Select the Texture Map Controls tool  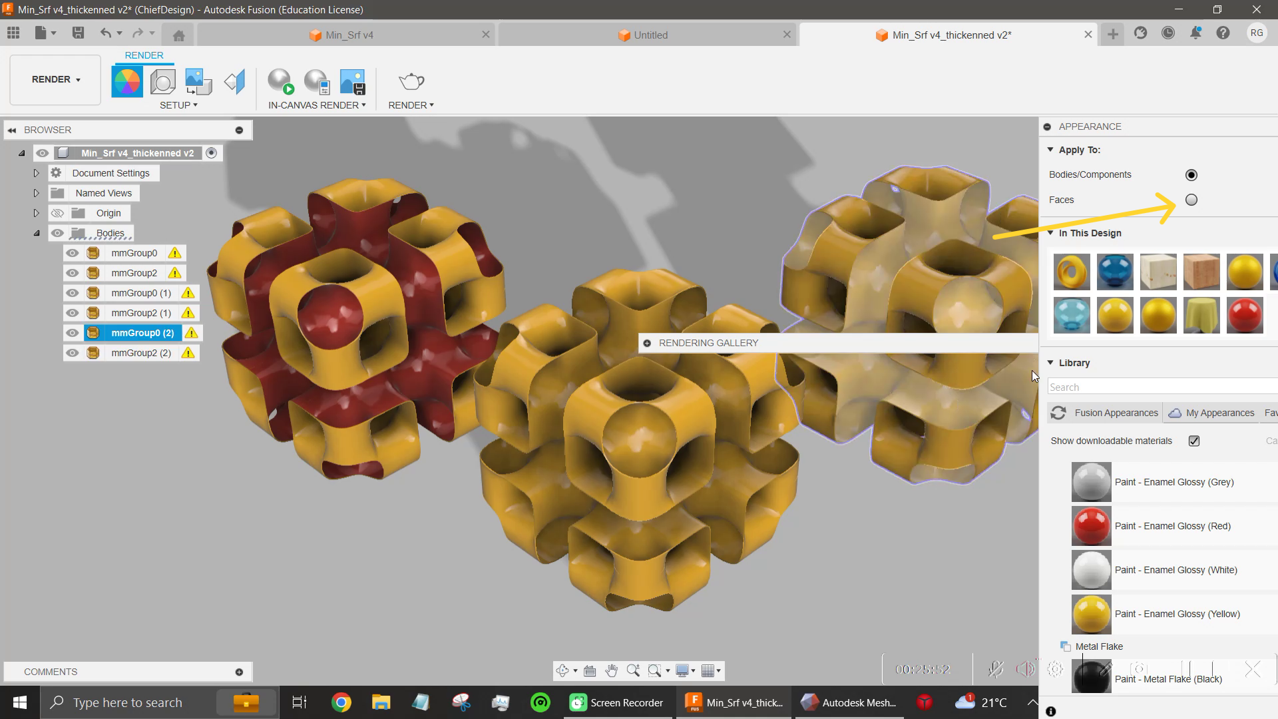click(x=234, y=81)
